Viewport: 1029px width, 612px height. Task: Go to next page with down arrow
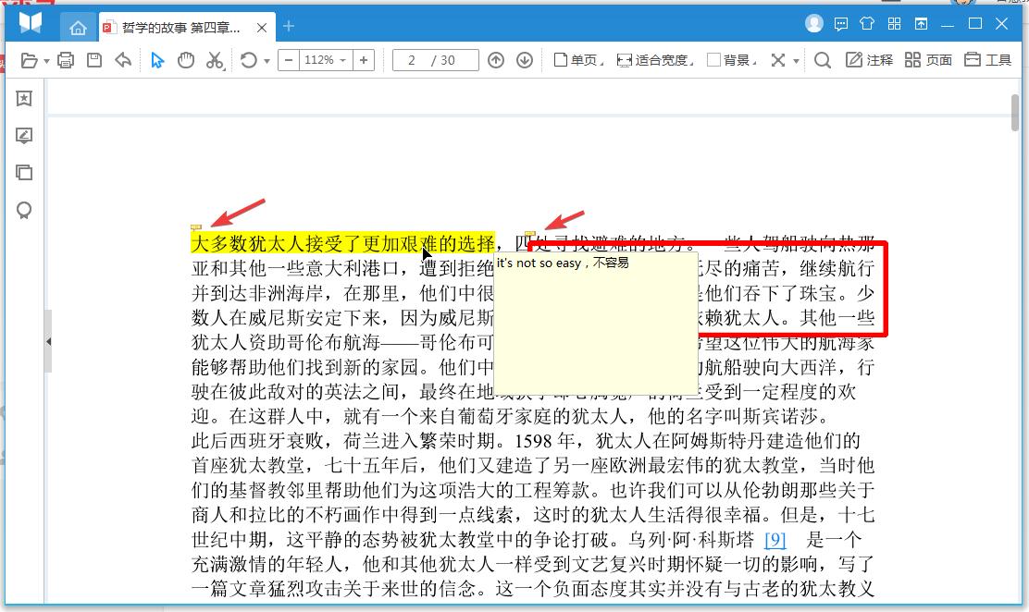[x=525, y=61]
